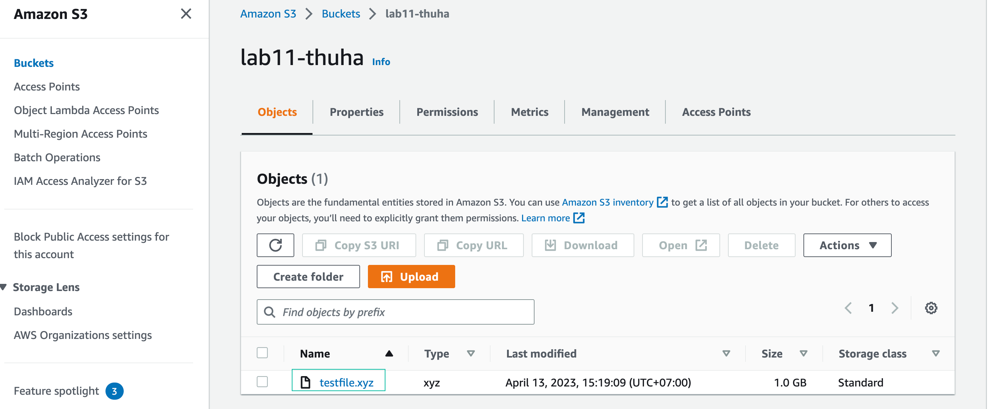This screenshot has height=409, width=989.
Task: Switch to the Permissions tab
Action: pyautogui.click(x=447, y=112)
